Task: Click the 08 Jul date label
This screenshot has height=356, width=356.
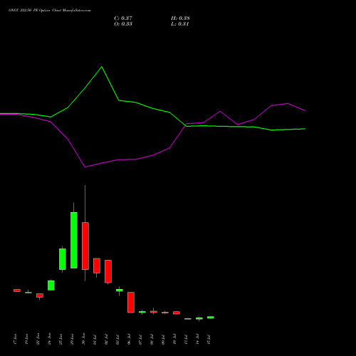Action: [x=152, y=340]
